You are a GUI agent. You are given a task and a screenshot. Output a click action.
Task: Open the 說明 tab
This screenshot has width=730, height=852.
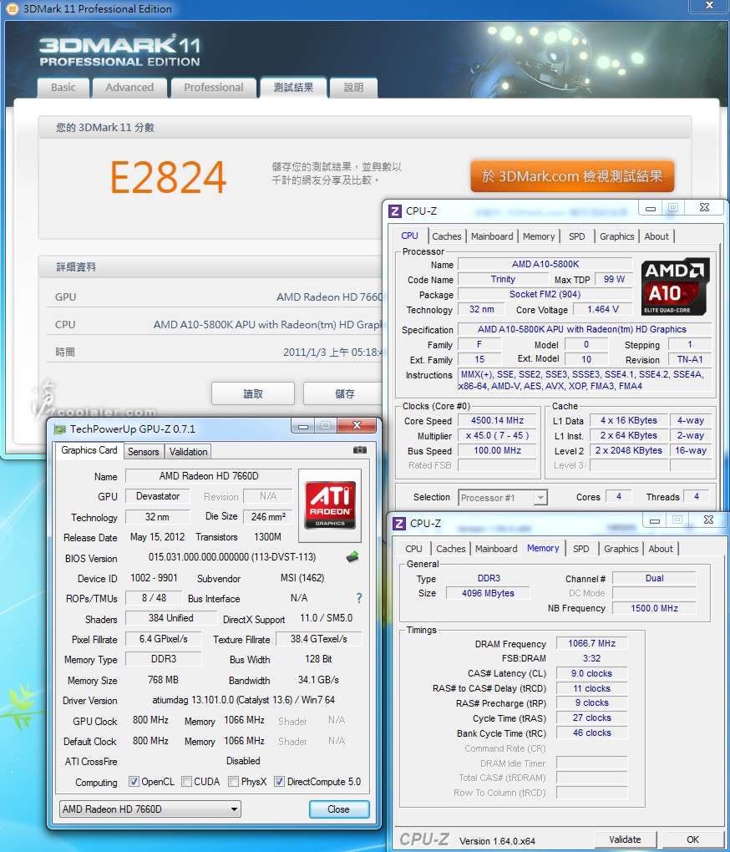click(353, 88)
